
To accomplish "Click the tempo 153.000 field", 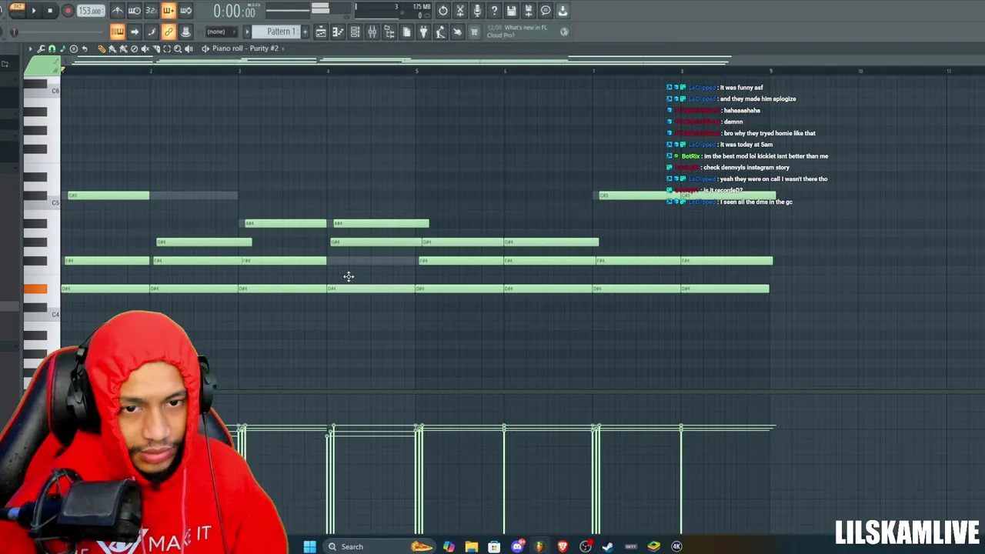I will click(x=91, y=11).
